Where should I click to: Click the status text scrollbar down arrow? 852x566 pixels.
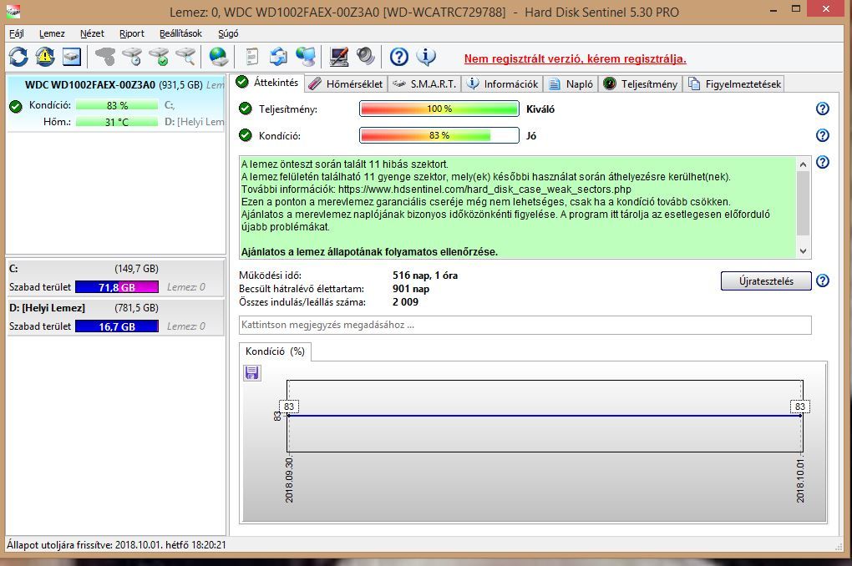tap(803, 251)
